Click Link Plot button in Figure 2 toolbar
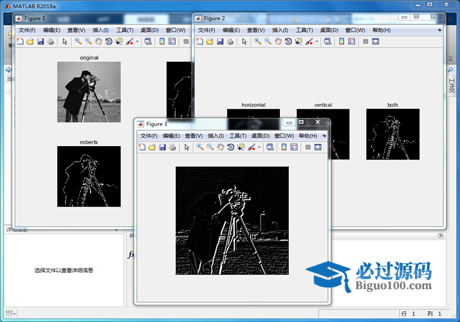The height and width of the screenshot is (322, 460). 327,41
